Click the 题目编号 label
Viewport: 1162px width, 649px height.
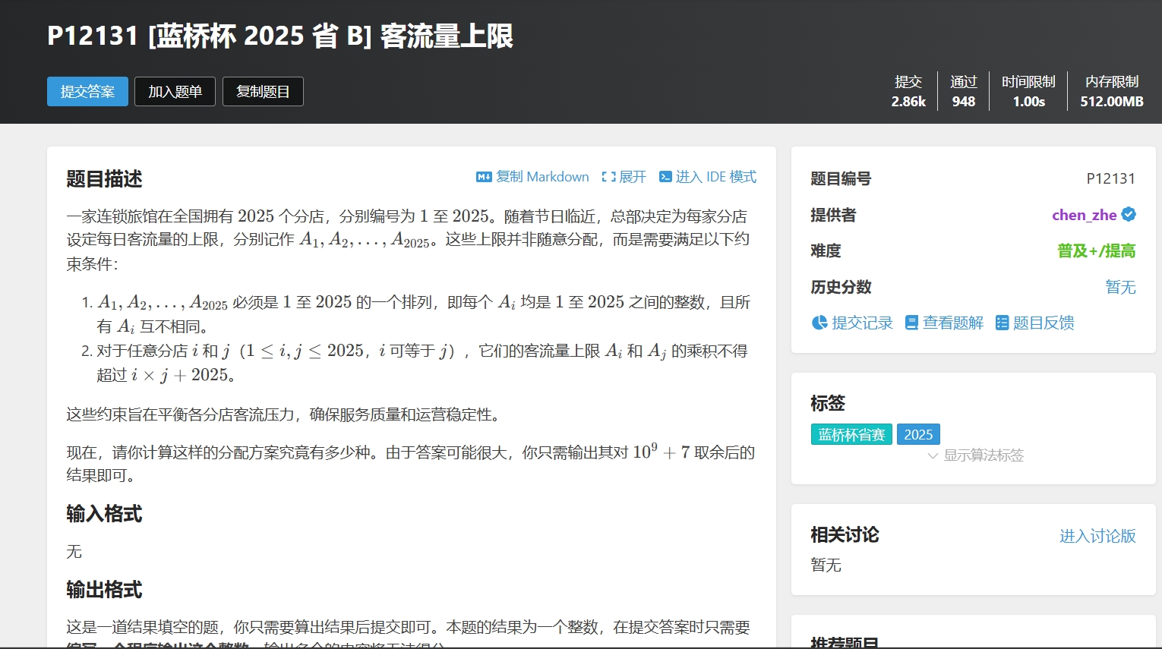tap(841, 178)
